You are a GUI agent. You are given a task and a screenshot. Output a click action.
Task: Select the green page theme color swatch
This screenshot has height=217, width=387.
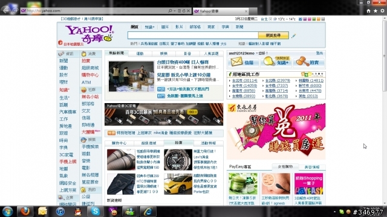click(x=314, y=19)
